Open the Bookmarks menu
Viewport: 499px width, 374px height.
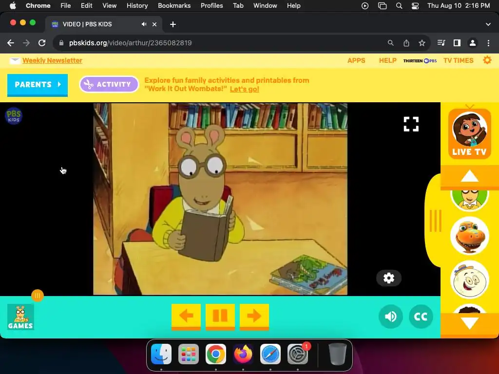click(x=174, y=5)
